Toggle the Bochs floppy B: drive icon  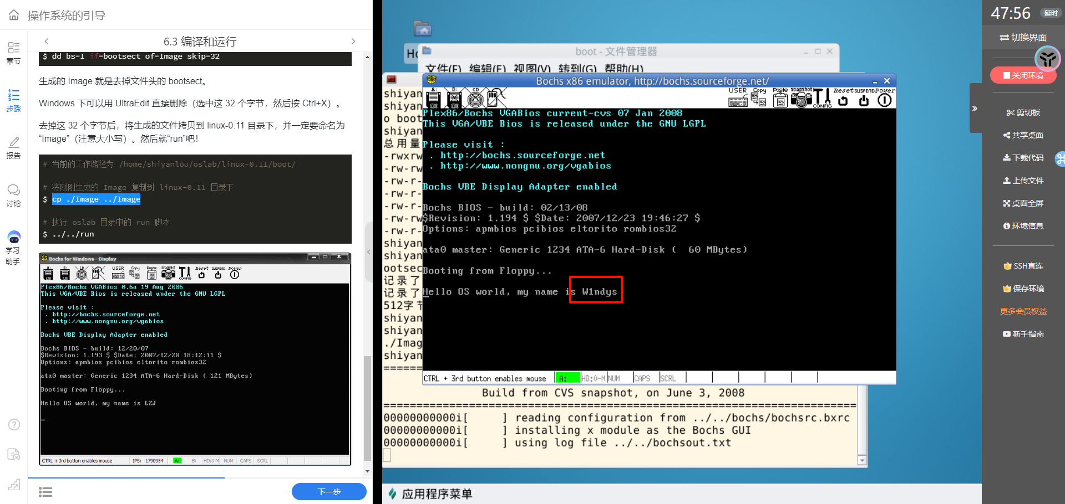[x=454, y=98]
